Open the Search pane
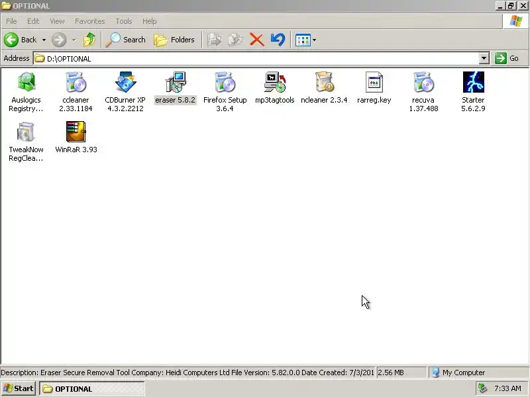 (126, 40)
